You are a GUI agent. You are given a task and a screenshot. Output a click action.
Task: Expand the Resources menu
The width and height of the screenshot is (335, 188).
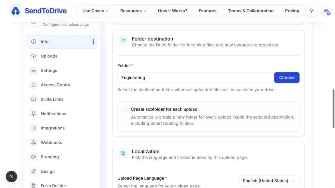pyautogui.click(x=133, y=11)
